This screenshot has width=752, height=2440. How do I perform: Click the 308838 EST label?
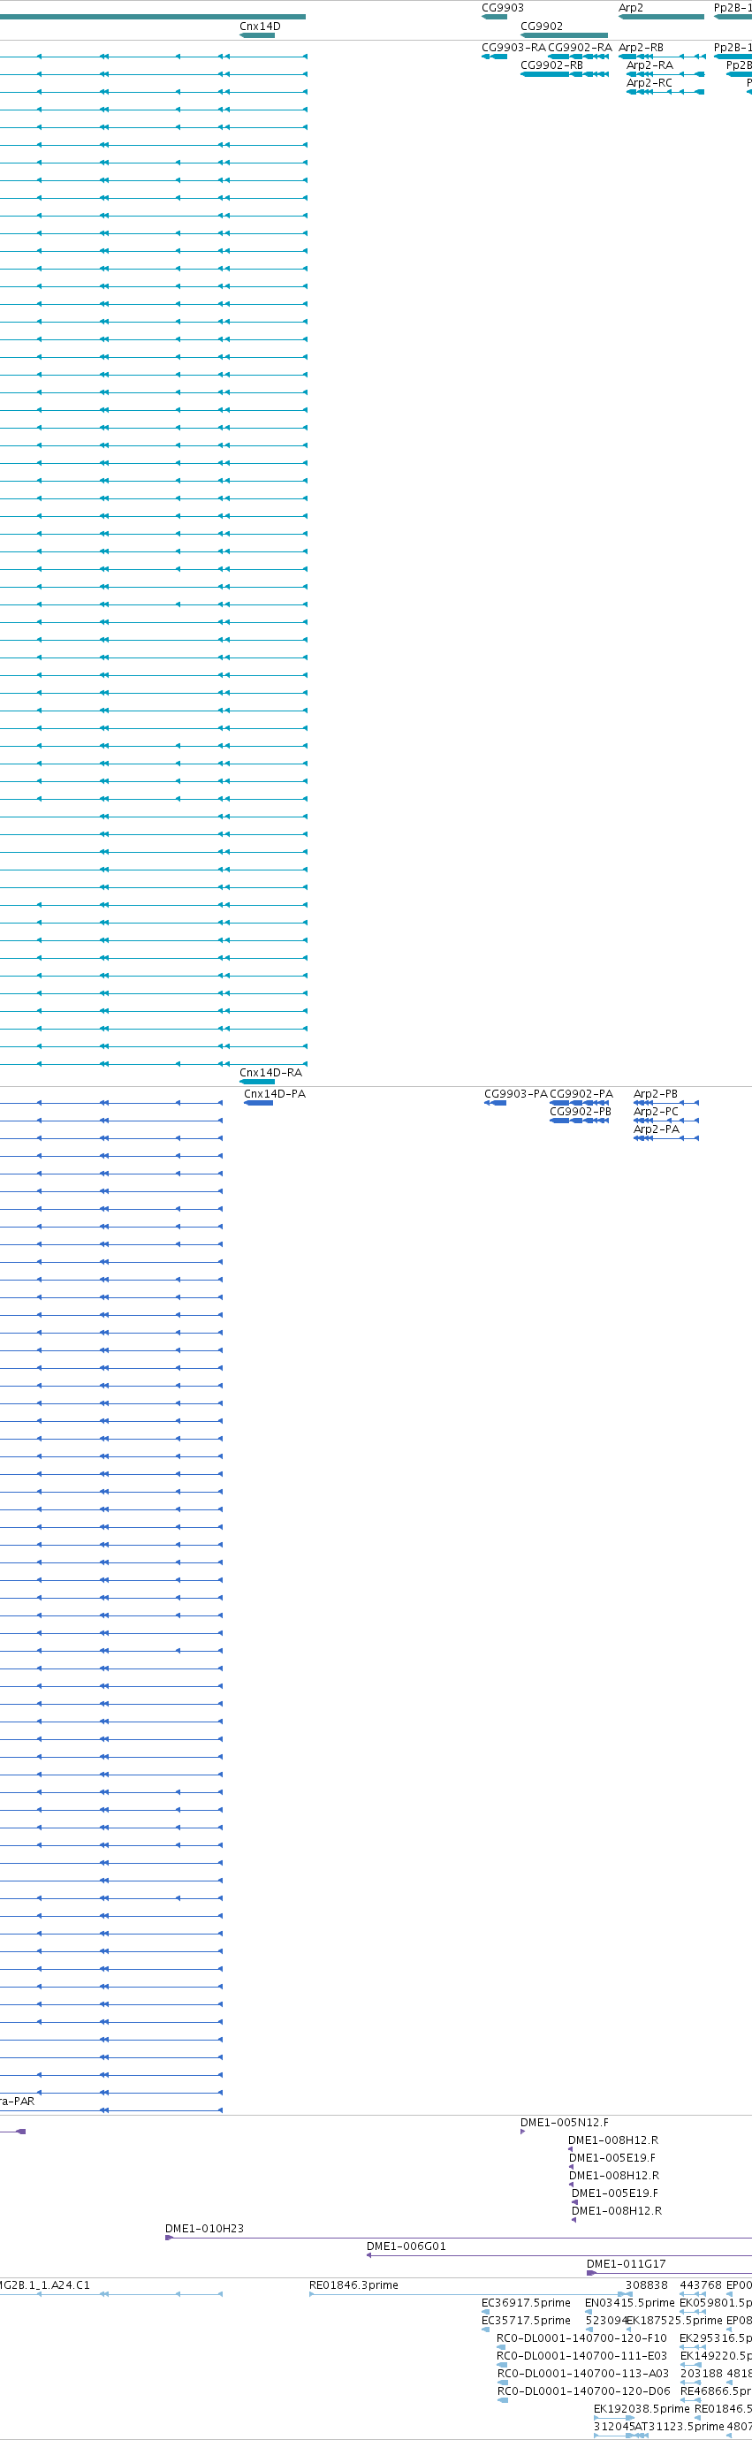pyautogui.click(x=646, y=2285)
